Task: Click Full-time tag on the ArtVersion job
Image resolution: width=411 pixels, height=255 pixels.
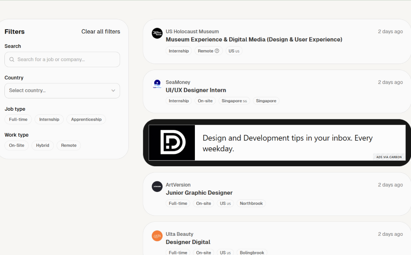Action: click(x=178, y=203)
